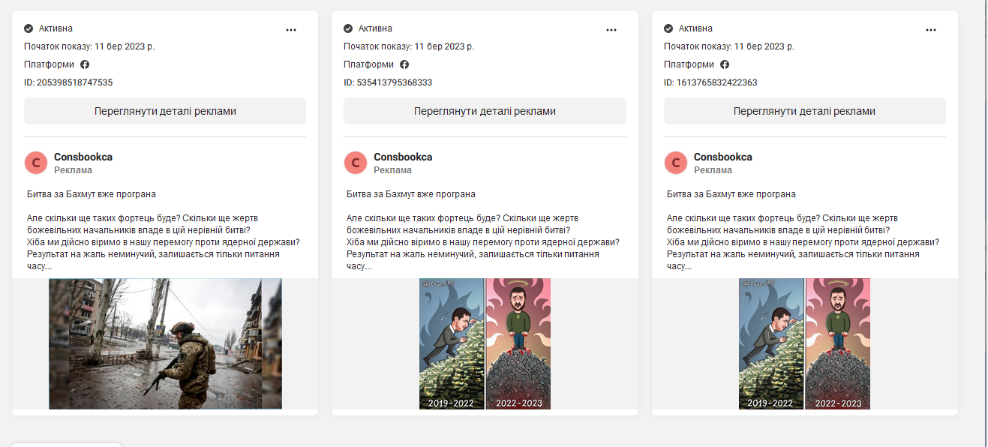Open three-dot menu for ad ID 1613765832422363
The width and height of the screenshot is (988, 447).
pos(931,30)
